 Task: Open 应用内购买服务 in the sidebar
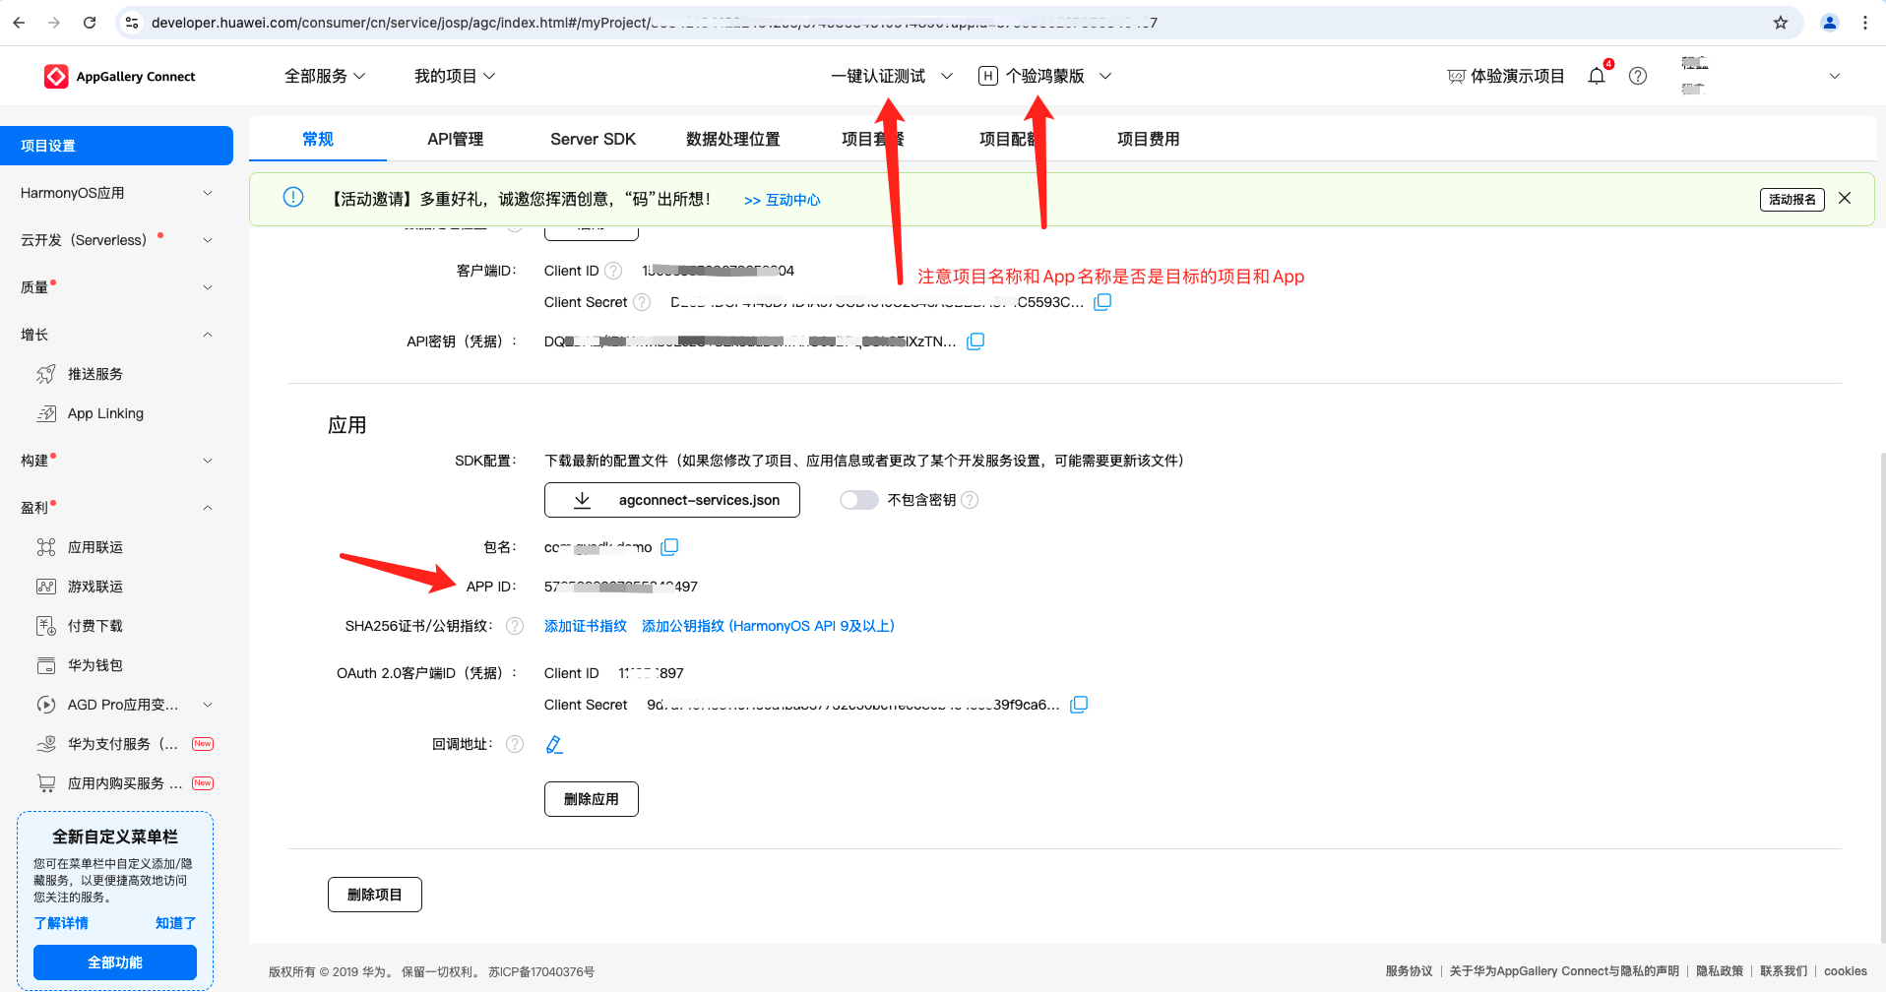tap(125, 783)
